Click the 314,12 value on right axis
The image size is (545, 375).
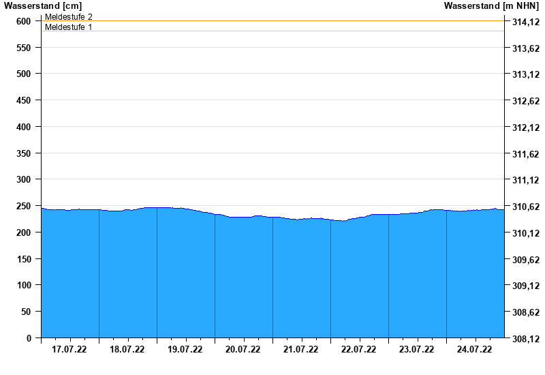(525, 22)
